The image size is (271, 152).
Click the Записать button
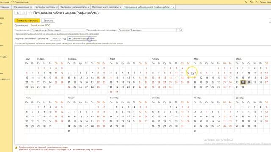click(48, 21)
